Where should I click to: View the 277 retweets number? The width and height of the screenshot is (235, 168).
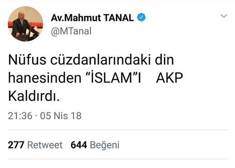[16, 145]
